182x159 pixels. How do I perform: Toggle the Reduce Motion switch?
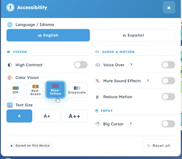pos(168,97)
